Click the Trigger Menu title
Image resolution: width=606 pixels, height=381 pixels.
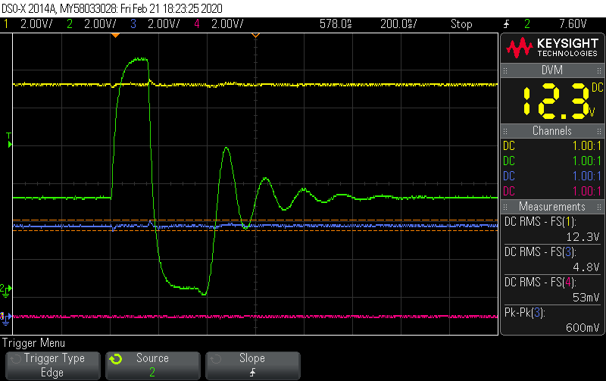pos(33,343)
